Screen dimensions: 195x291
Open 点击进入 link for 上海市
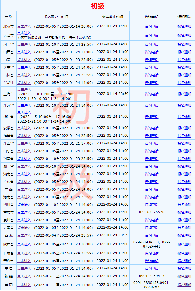pyautogui.click(x=24, y=89)
